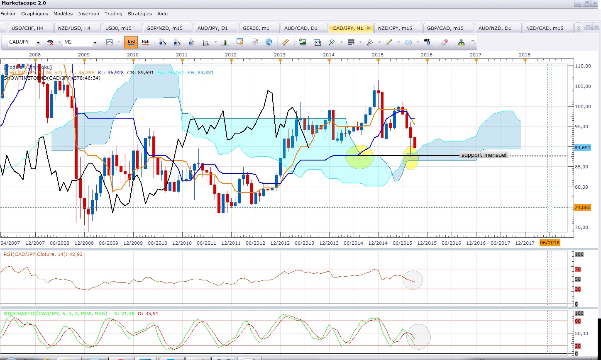The height and width of the screenshot is (360, 601).
Task: Click the 89,691 current price label
Action: [x=582, y=148]
